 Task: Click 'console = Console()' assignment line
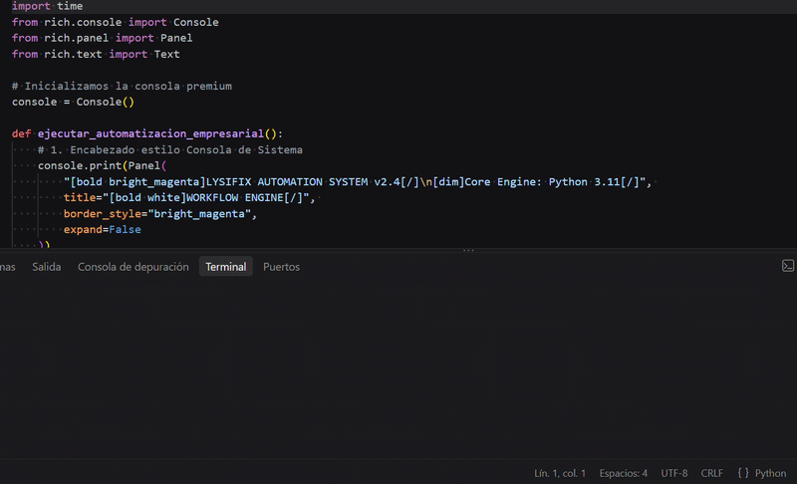pos(73,103)
